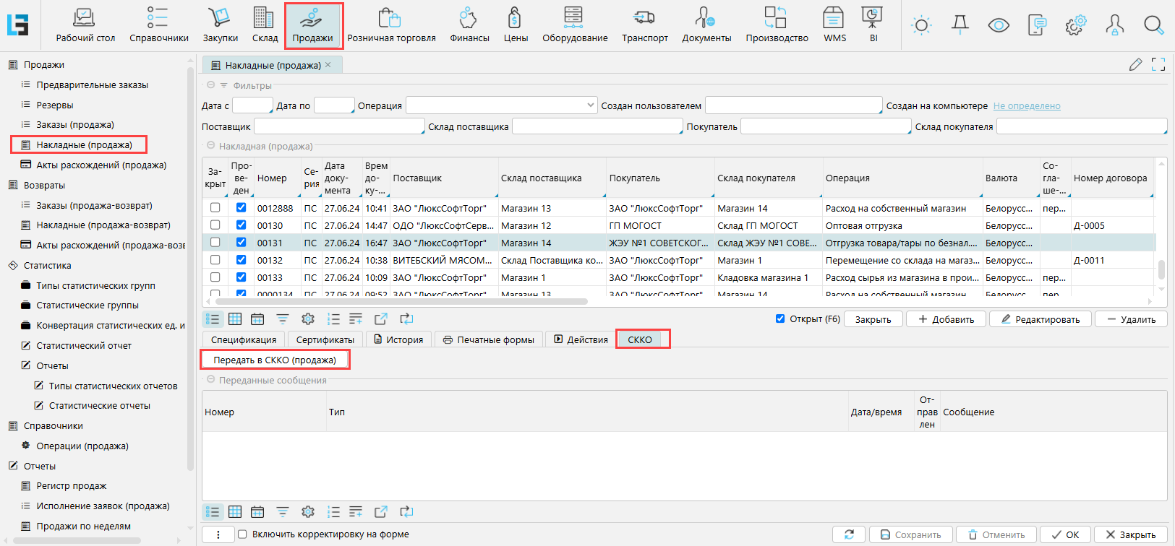Uncheck the Открыт (F6) checkbox
The height and width of the screenshot is (546, 1175).
pyautogui.click(x=780, y=318)
